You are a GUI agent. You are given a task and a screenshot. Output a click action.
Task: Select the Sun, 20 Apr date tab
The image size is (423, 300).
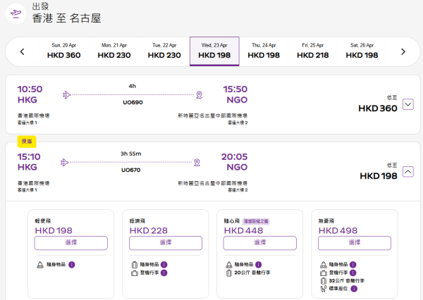64,51
